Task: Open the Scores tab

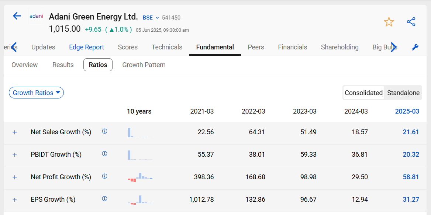Action: pyautogui.click(x=128, y=47)
